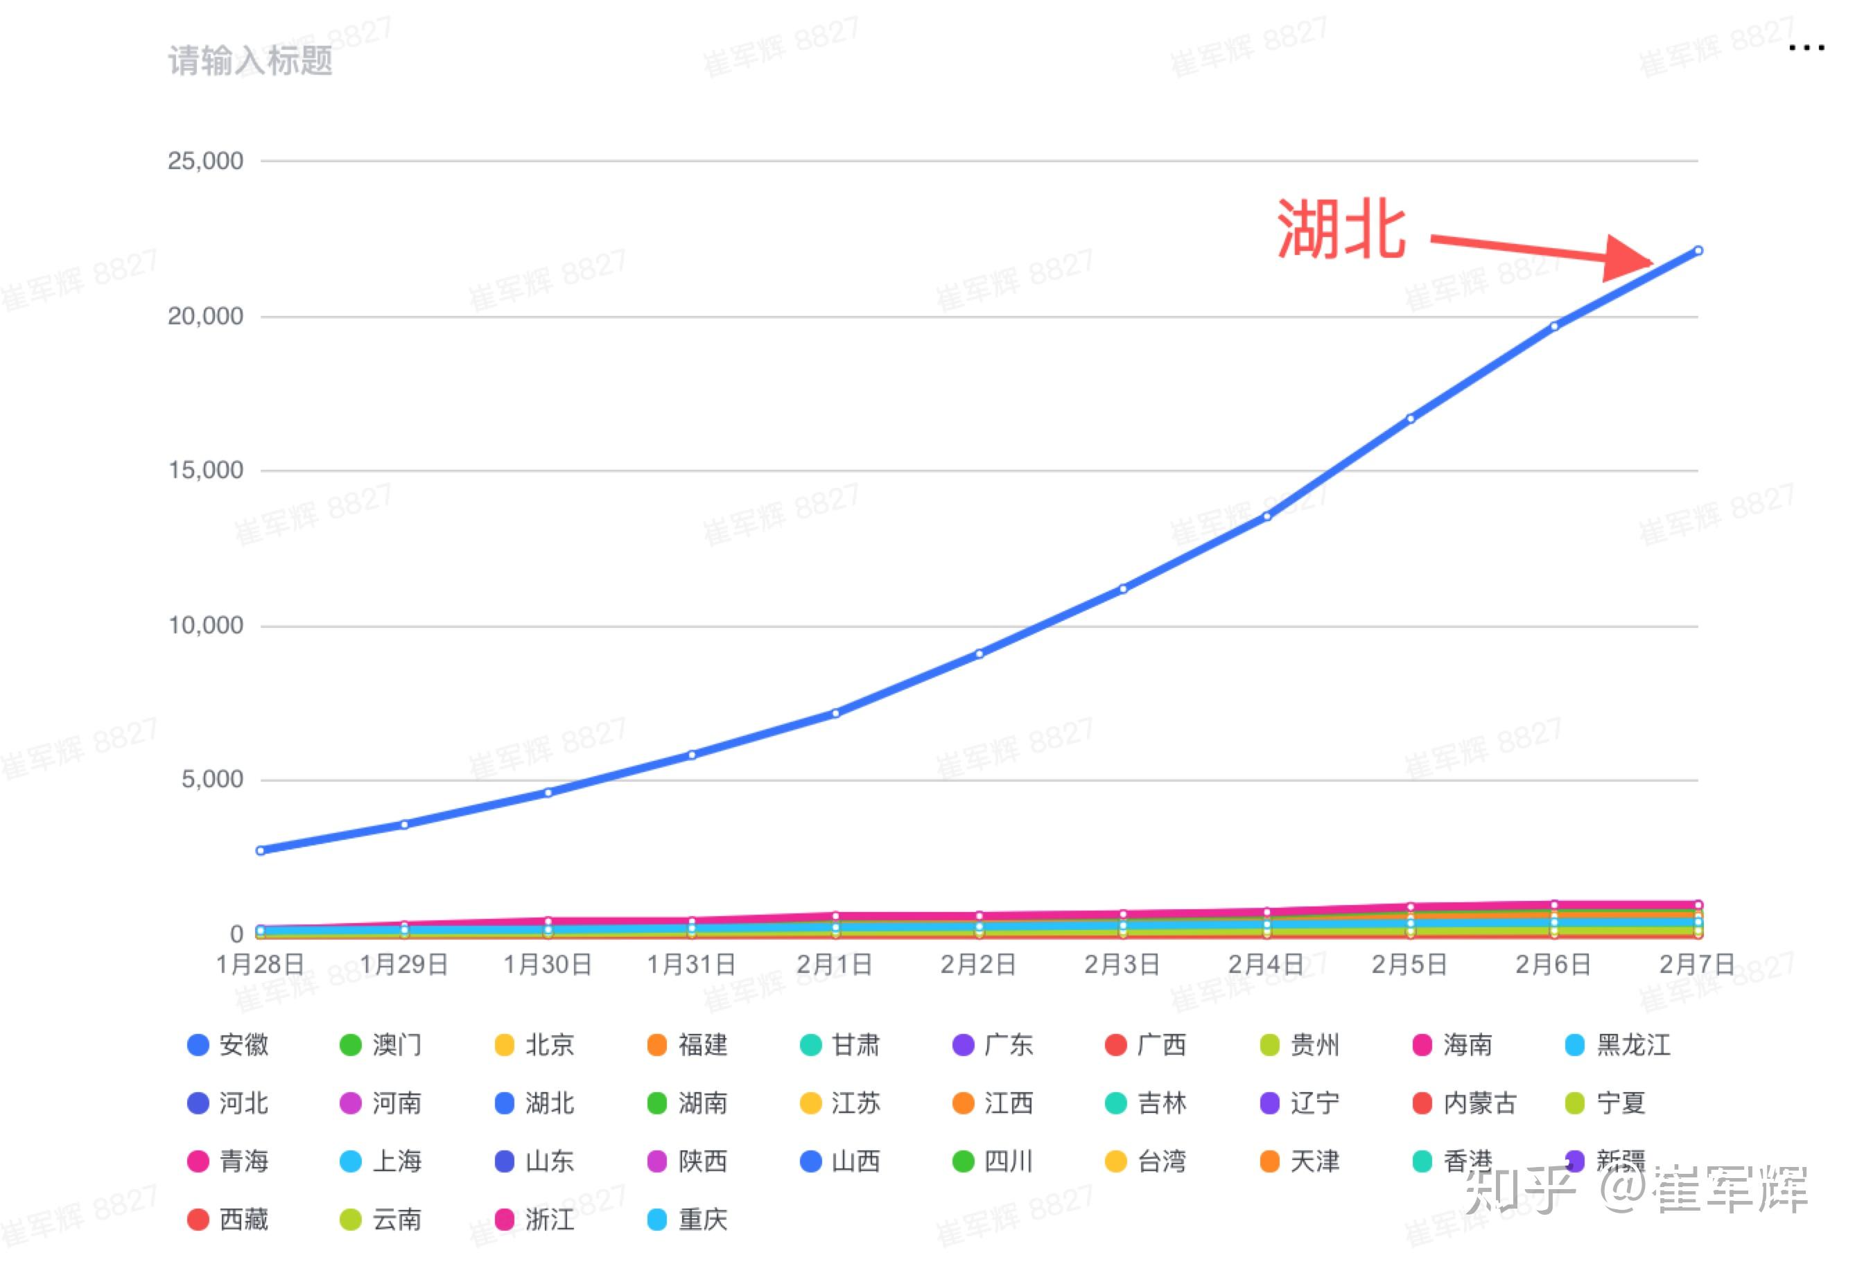
Task: Click 湖北 line data point at 2月5日
Action: click(x=1411, y=418)
